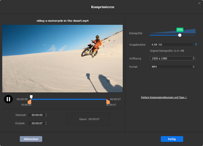The width and height of the screenshot is (203, 146).
Task: Click the white playhead marker on timeline
Action: pos(31,97)
